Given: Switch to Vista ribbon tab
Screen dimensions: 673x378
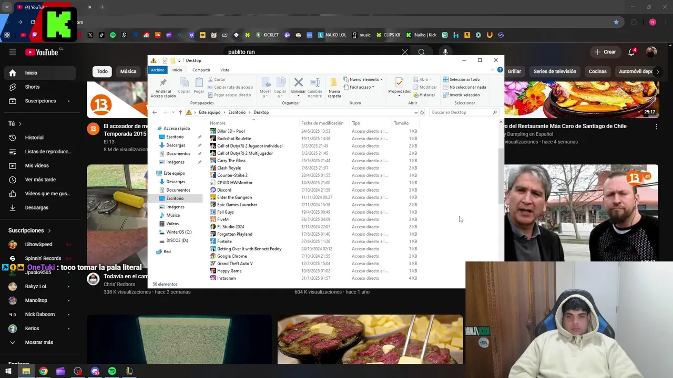Looking at the screenshot, I should [225, 70].
